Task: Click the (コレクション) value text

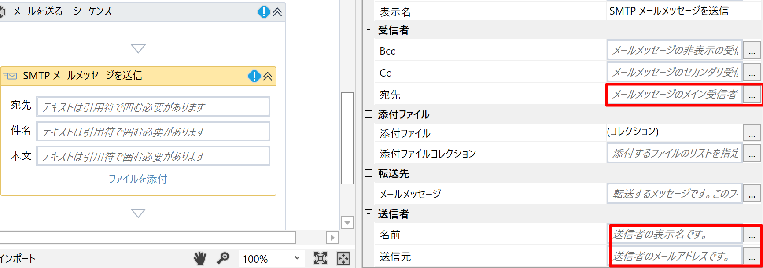Action: pos(633,132)
